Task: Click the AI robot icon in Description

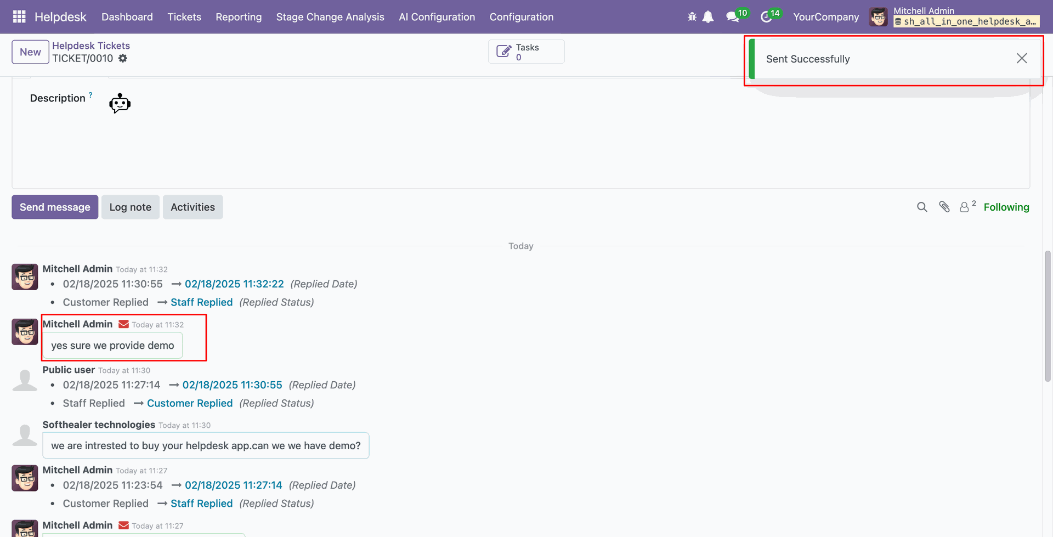Action: [120, 103]
